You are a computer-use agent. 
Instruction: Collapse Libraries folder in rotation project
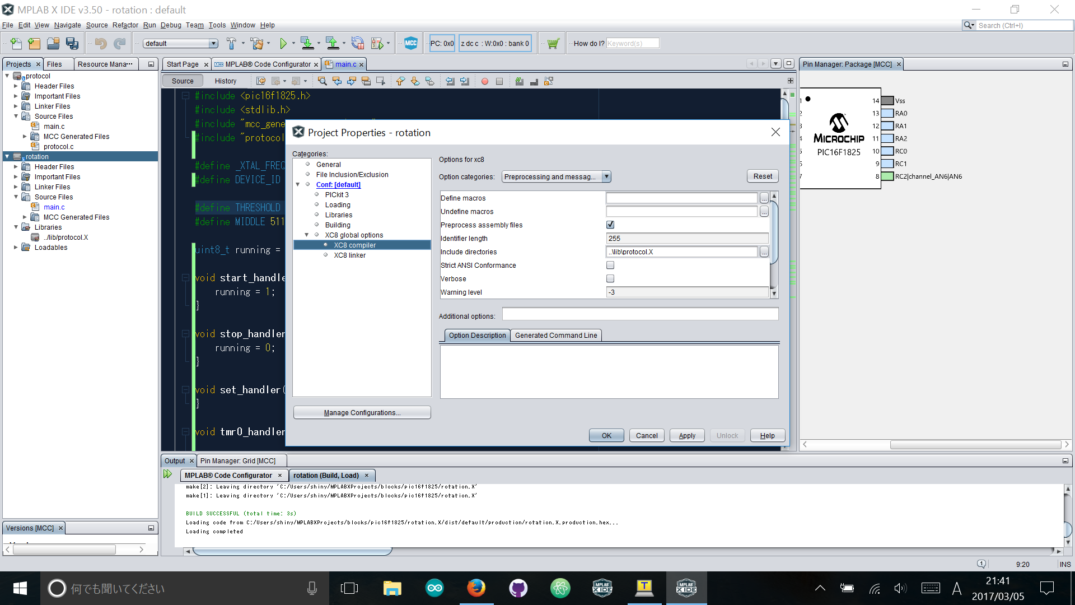[x=16, y=227]
